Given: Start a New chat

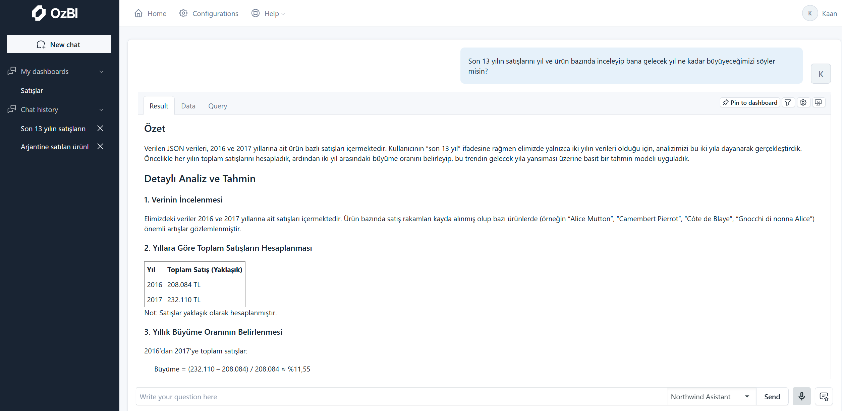Looking at the screenshot, I should point(59,44).
